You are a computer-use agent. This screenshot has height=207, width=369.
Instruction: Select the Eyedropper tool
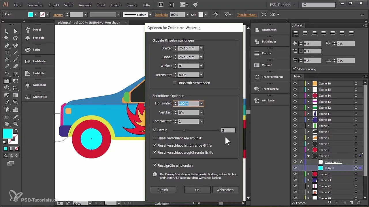click(7, 102)
